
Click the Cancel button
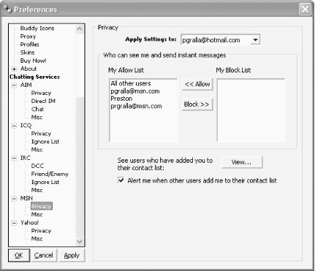click(44, 256)
